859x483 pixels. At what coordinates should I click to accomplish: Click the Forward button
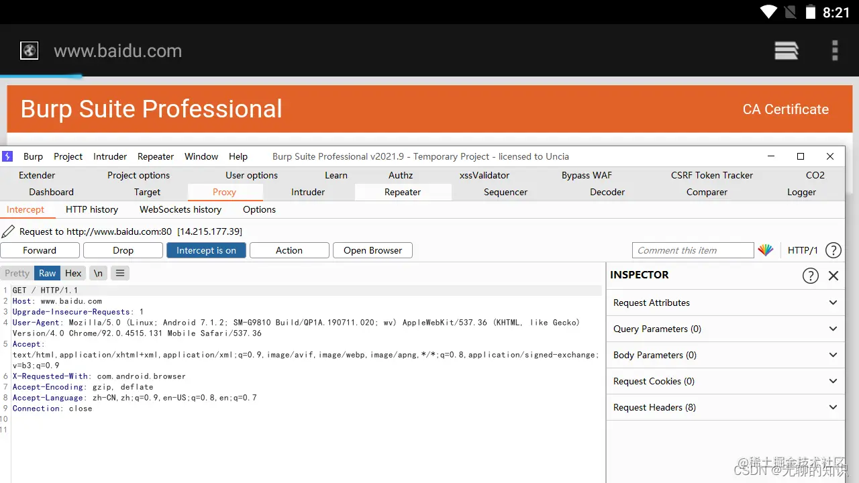pos(40,250)
